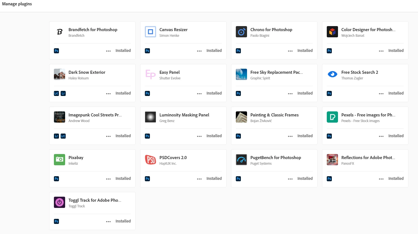418x234 pixels.
Task: Open more options for Free Stock Search 2
Action: point(381,94)
